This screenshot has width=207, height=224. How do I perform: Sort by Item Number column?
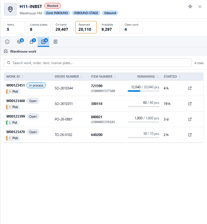click(x=103, y=76)
